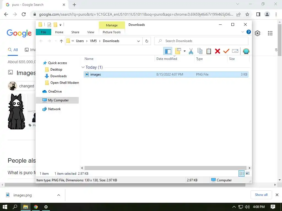This screenshot has width=282, height=211.
Task: Open the images.png download options chevron
Action: click(x=59, y=195)
